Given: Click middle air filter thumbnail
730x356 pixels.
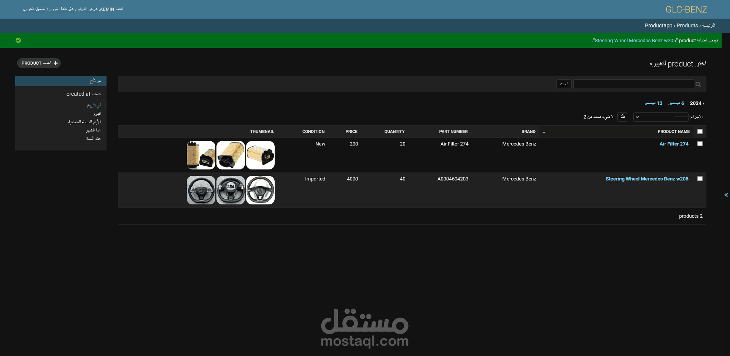Looking at the screenshot, I should [231, 155].
